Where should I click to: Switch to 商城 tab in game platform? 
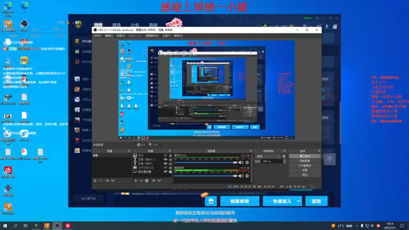153,25
